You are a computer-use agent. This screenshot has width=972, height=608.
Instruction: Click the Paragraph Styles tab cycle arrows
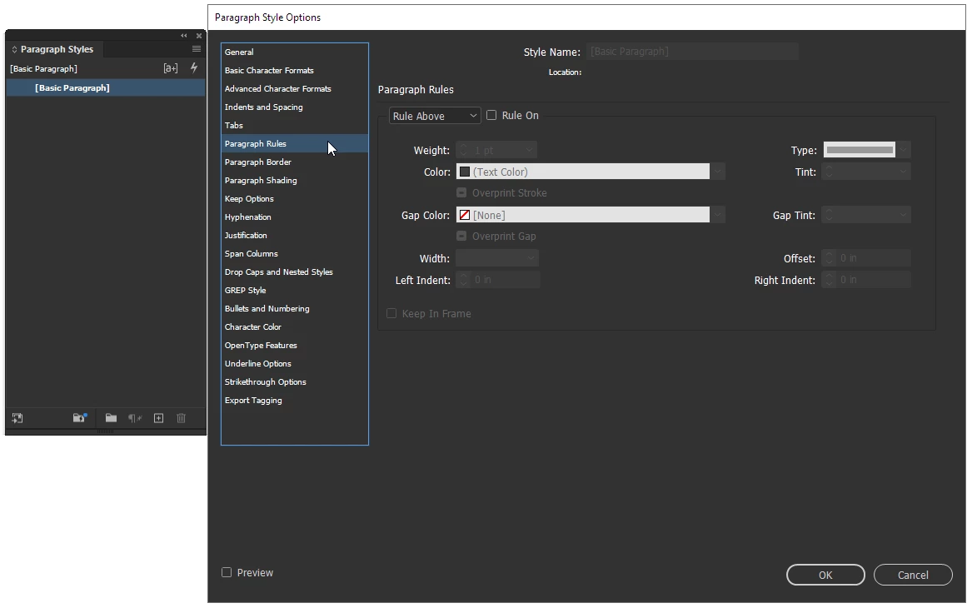(14, 50)
